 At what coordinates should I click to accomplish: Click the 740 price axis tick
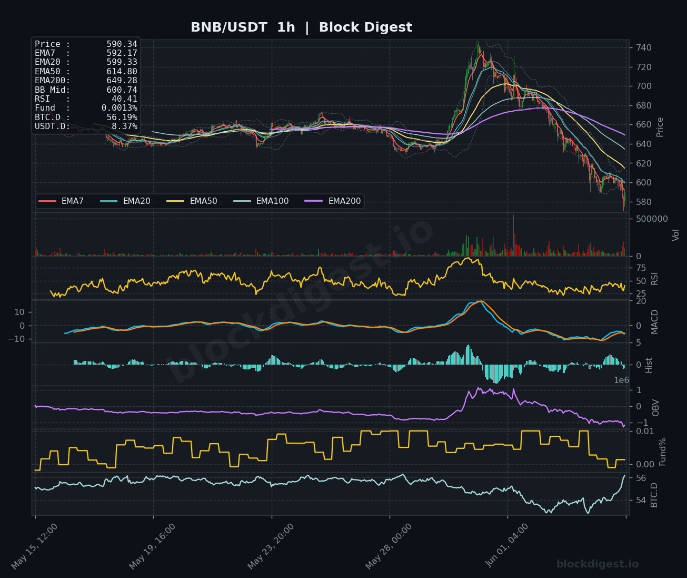(x=644, y=48)
